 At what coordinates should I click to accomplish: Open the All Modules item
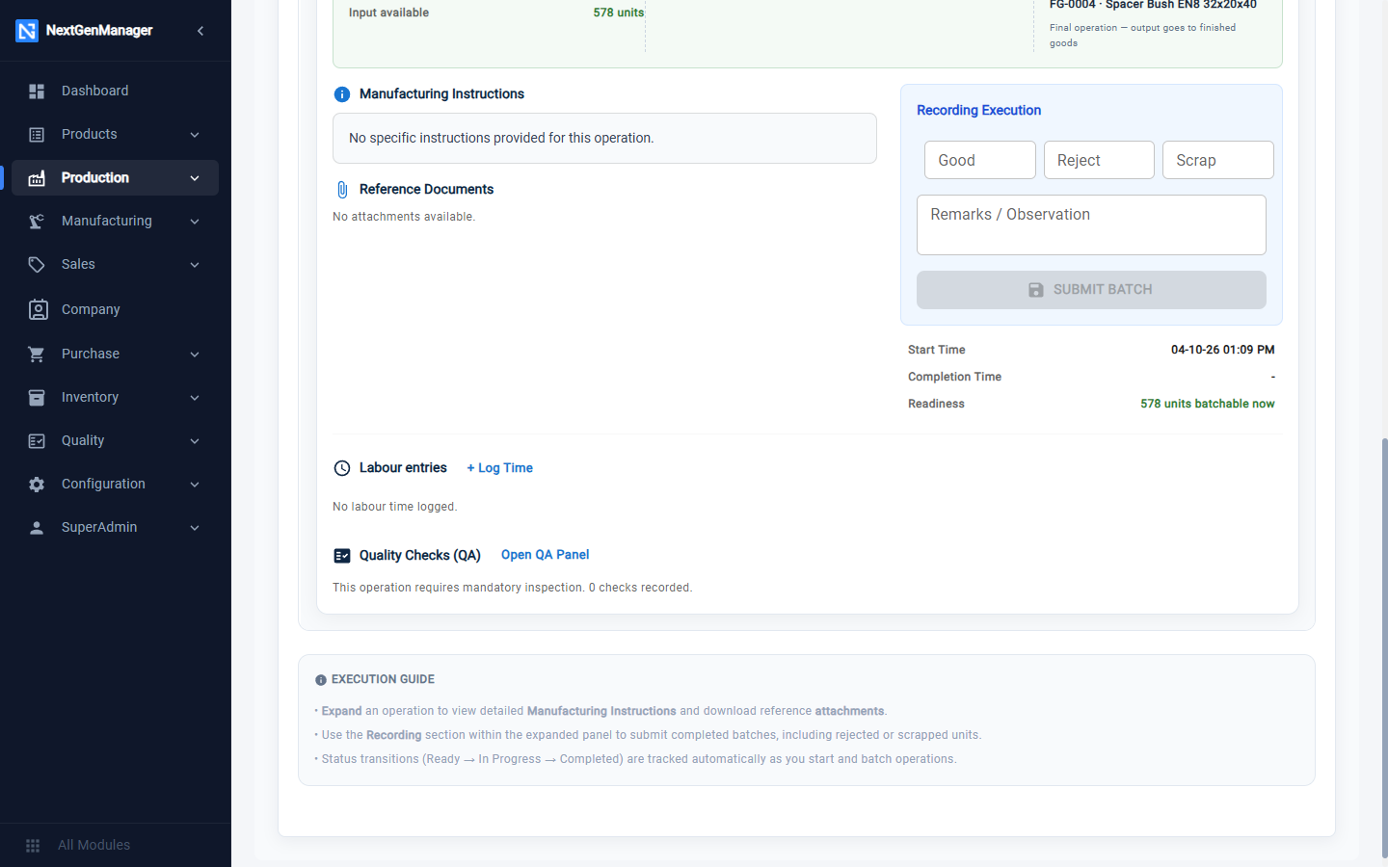click(115, 845)
